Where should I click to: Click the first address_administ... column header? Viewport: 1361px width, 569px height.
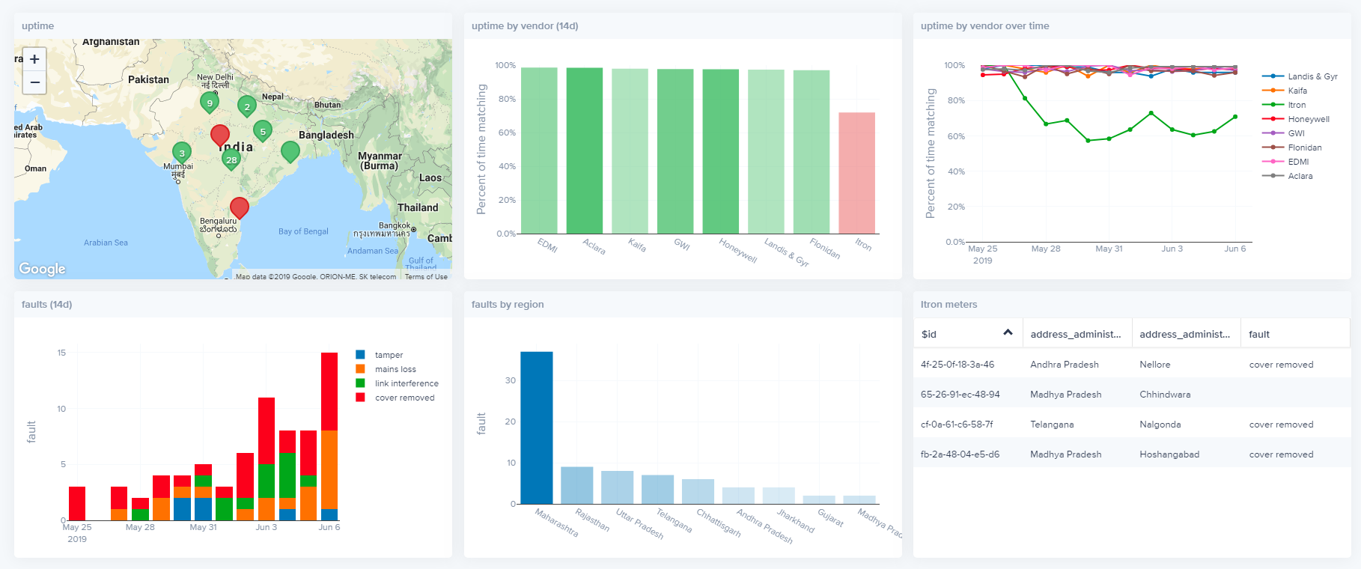1076,334
